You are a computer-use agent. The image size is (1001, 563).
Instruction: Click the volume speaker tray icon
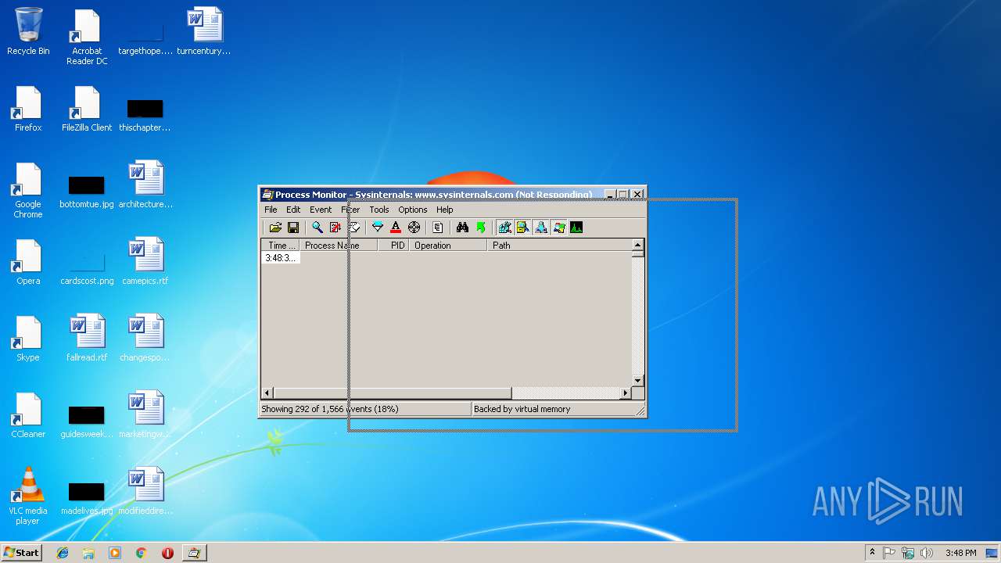[926, 553]
